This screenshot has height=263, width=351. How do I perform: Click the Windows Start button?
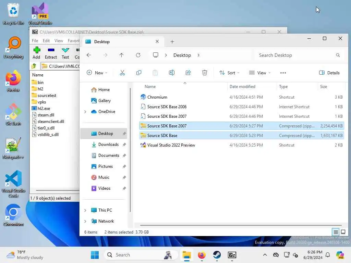coord(95,255)
